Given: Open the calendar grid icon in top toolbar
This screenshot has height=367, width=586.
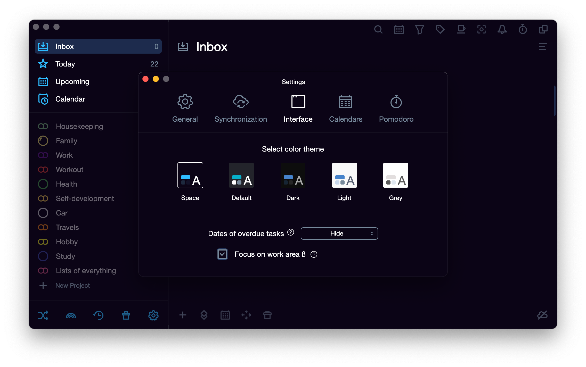Looking at the screenshot, I should [x=399, y=30].
